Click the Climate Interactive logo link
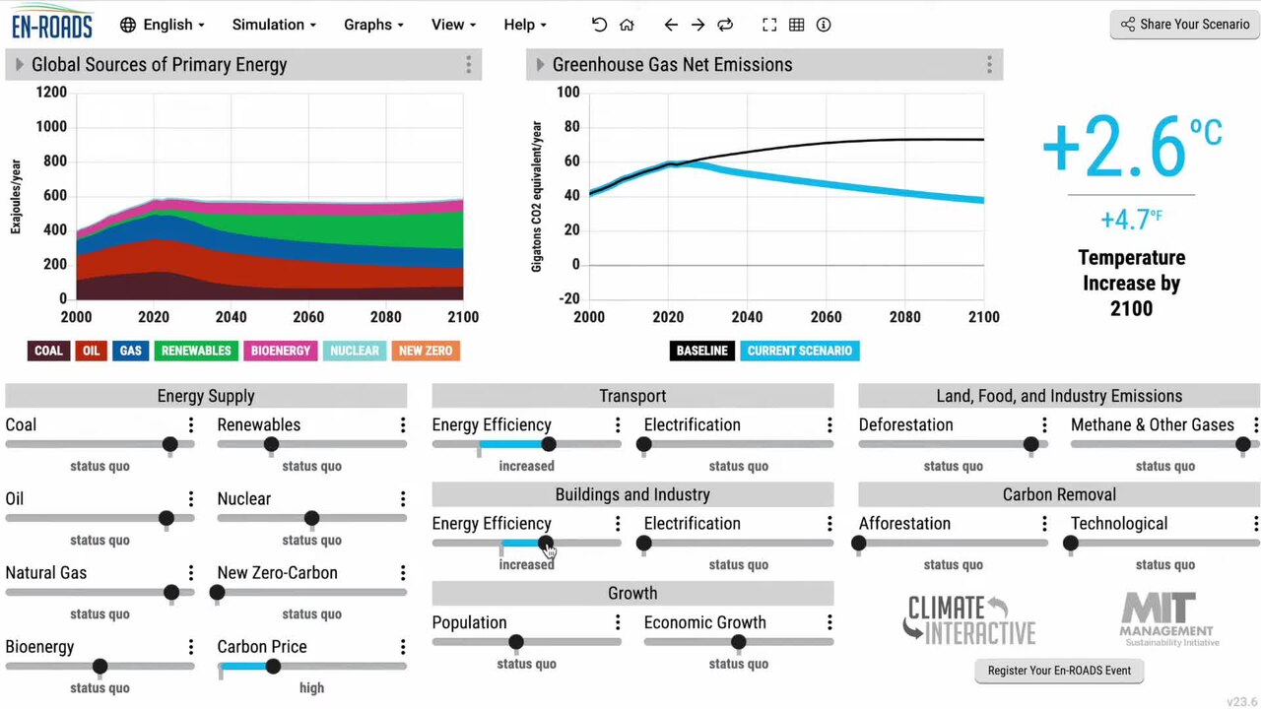 coord(969,619)
